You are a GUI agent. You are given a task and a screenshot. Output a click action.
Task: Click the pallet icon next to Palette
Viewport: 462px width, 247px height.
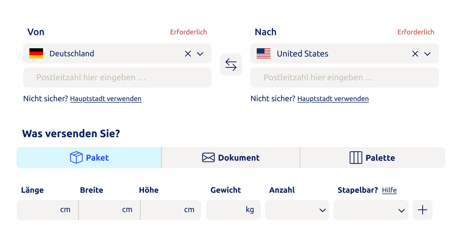click(356, 158)
